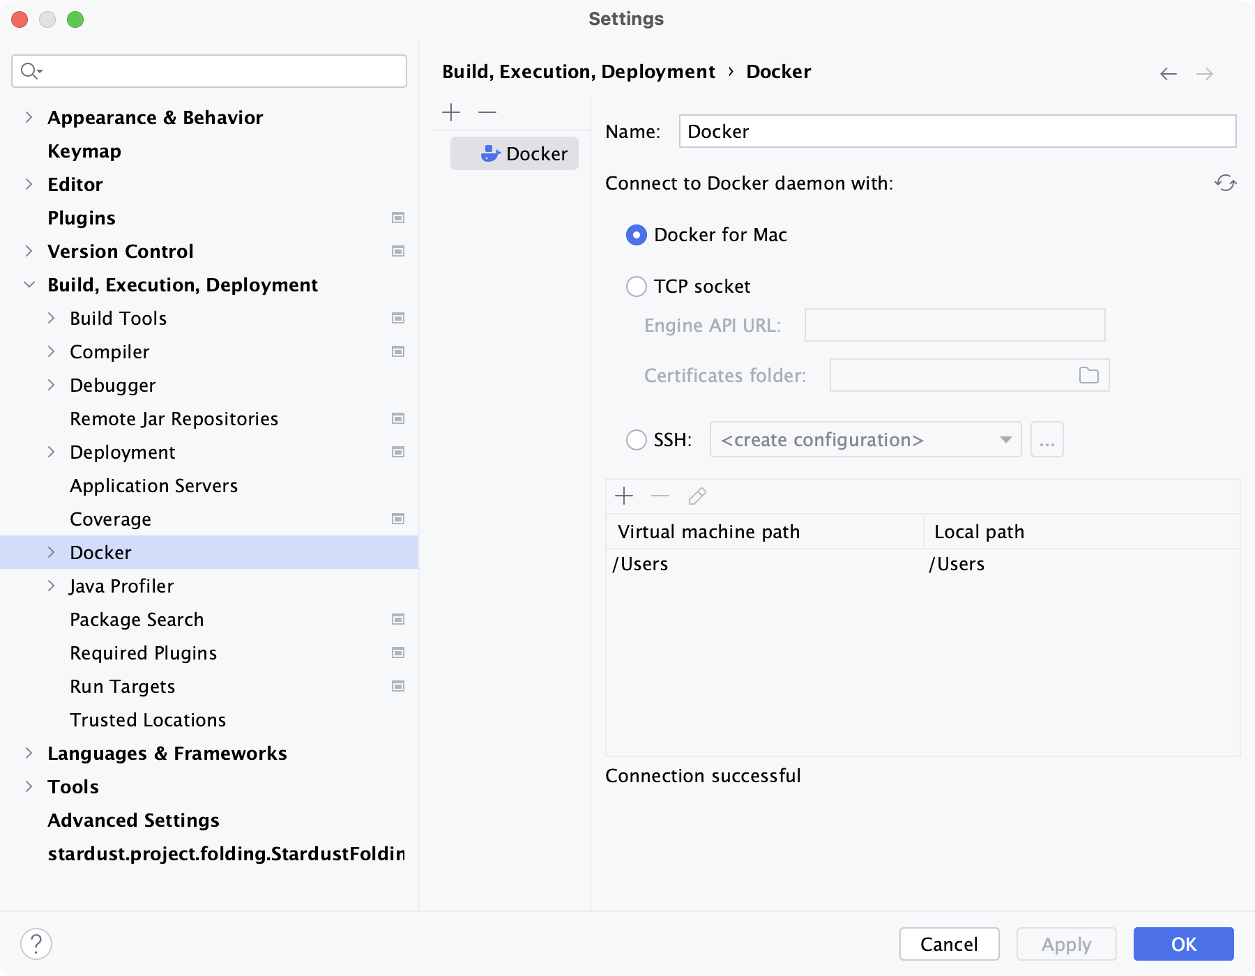Screen dimensions: 1255x976
Task: Select the Docker connection in the connections list
Action: [x=515, y=153]
